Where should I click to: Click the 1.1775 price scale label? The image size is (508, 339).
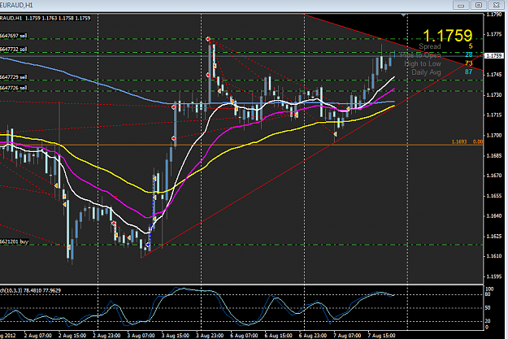point(493,34)
